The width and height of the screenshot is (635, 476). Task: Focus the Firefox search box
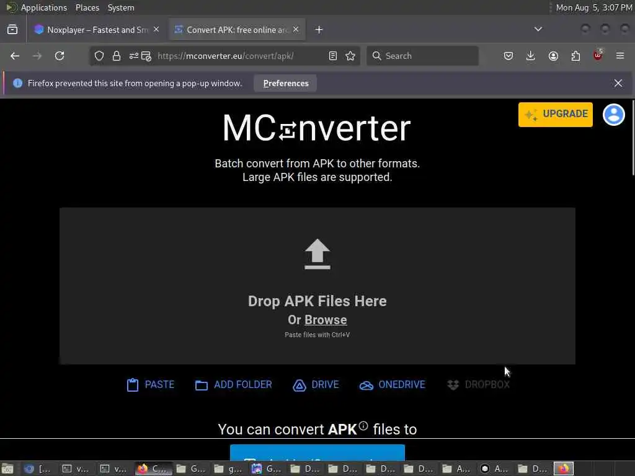[x=422, y=56]
